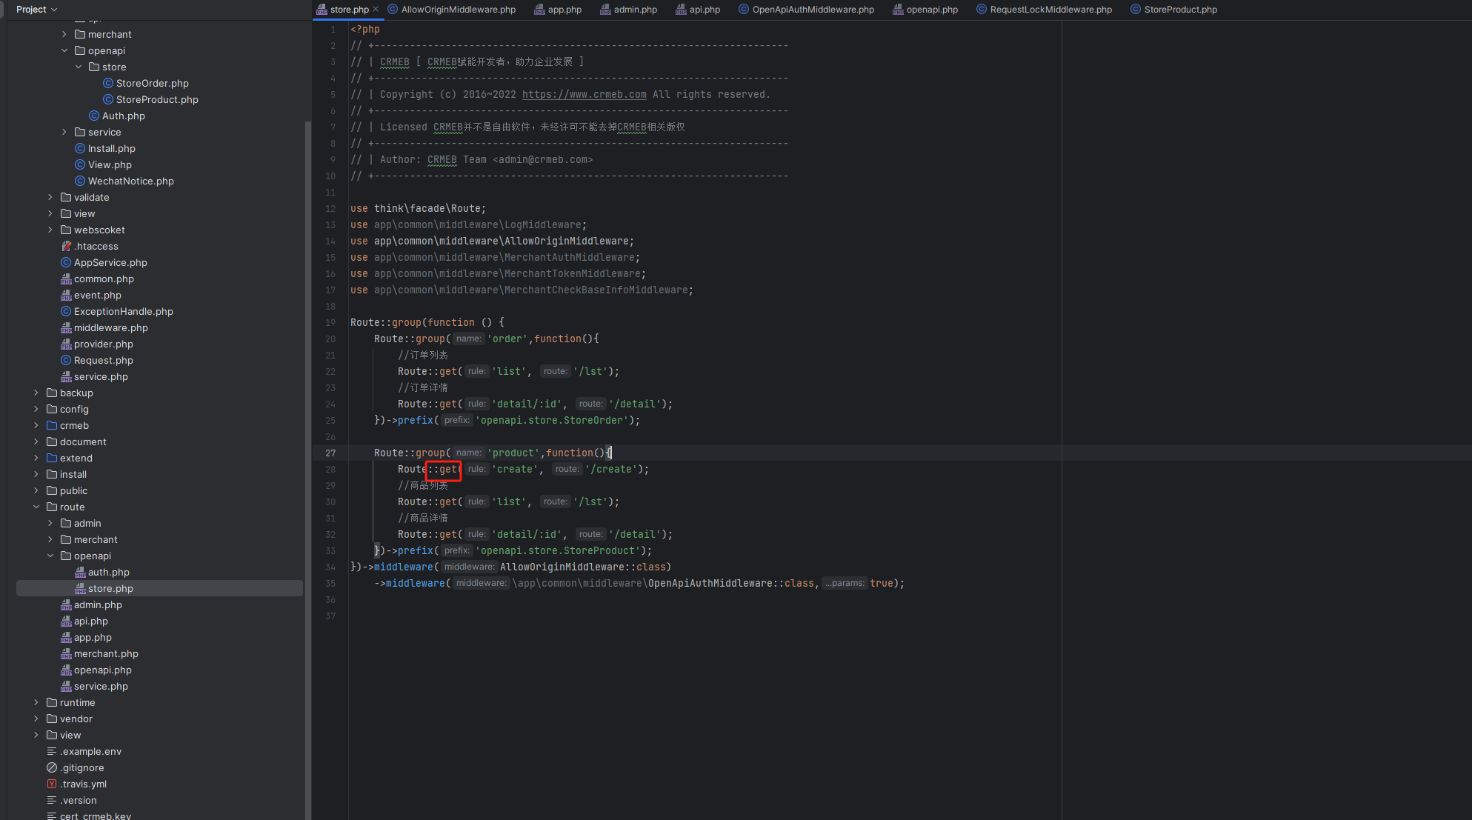Expand the validate folder
The image size is (1472, 820).
(50, 198)
